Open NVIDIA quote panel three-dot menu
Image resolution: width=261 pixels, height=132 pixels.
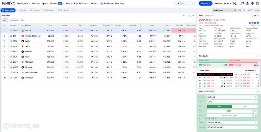(x=258, y=15)
